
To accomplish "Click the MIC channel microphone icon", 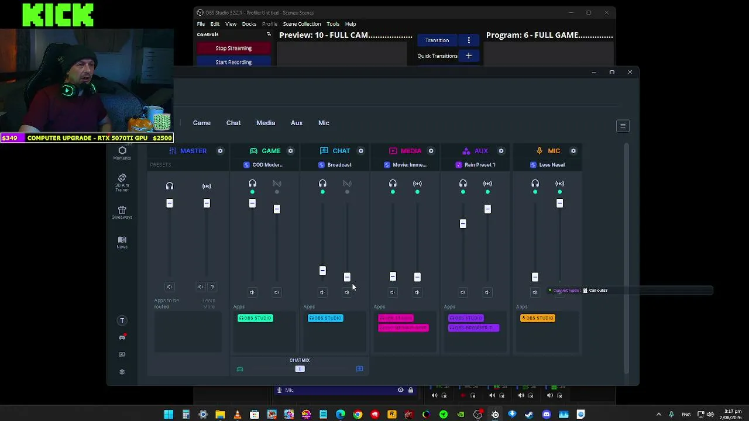I will point(540,151).
